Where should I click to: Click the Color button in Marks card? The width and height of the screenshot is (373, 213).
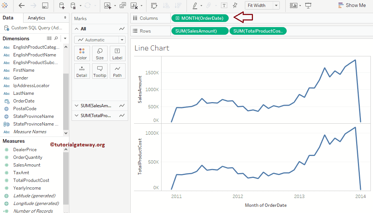pos(82,53)
